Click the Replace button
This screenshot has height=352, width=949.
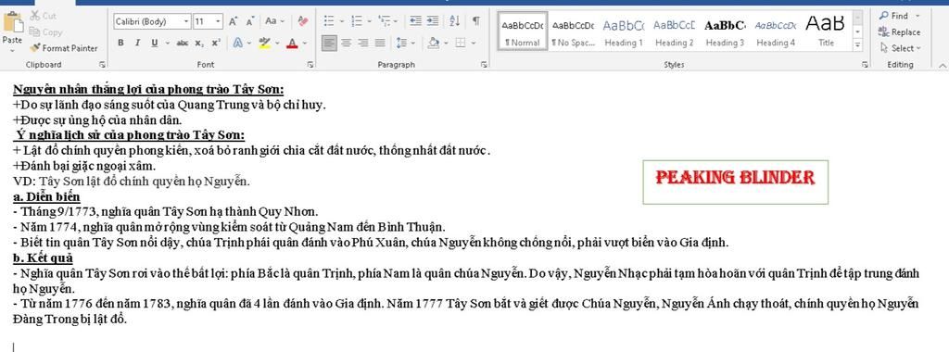pyautogui.click(x=899, y=32)
